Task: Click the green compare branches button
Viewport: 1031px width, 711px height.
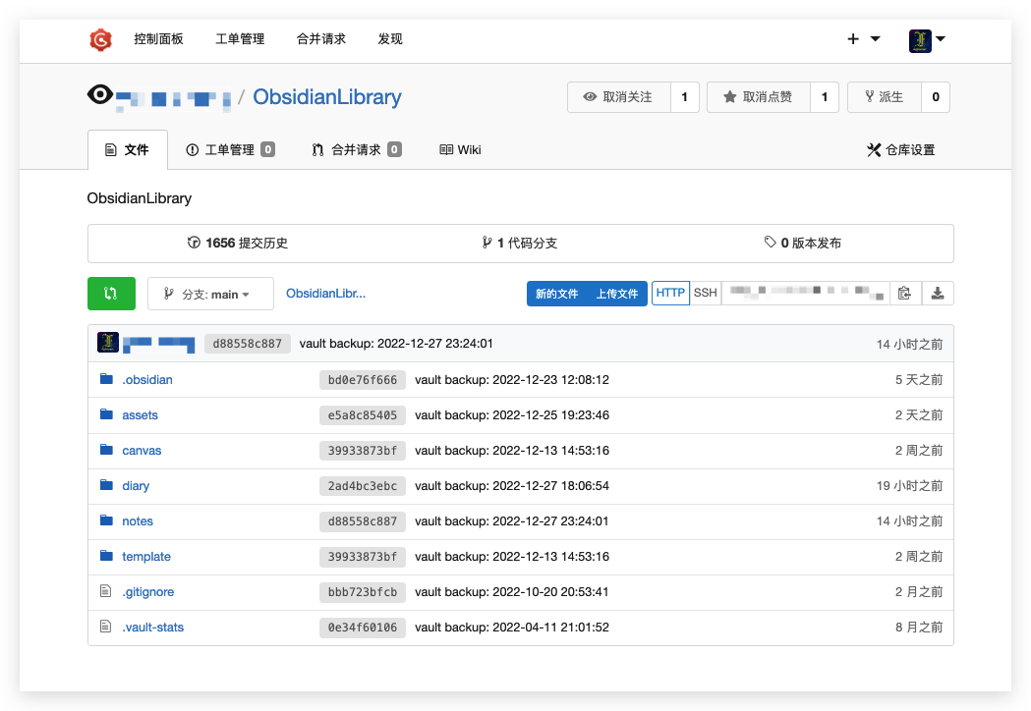Action: pyautogui.click(x=111, y=293)
